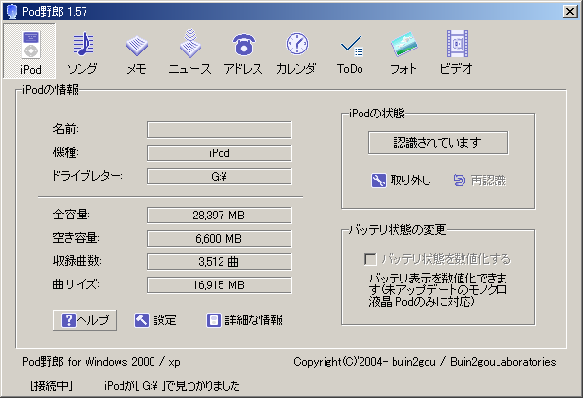The image size is (583, 398).
Task: Open the ニュース (News) section
Action: [x=189, y=52]
